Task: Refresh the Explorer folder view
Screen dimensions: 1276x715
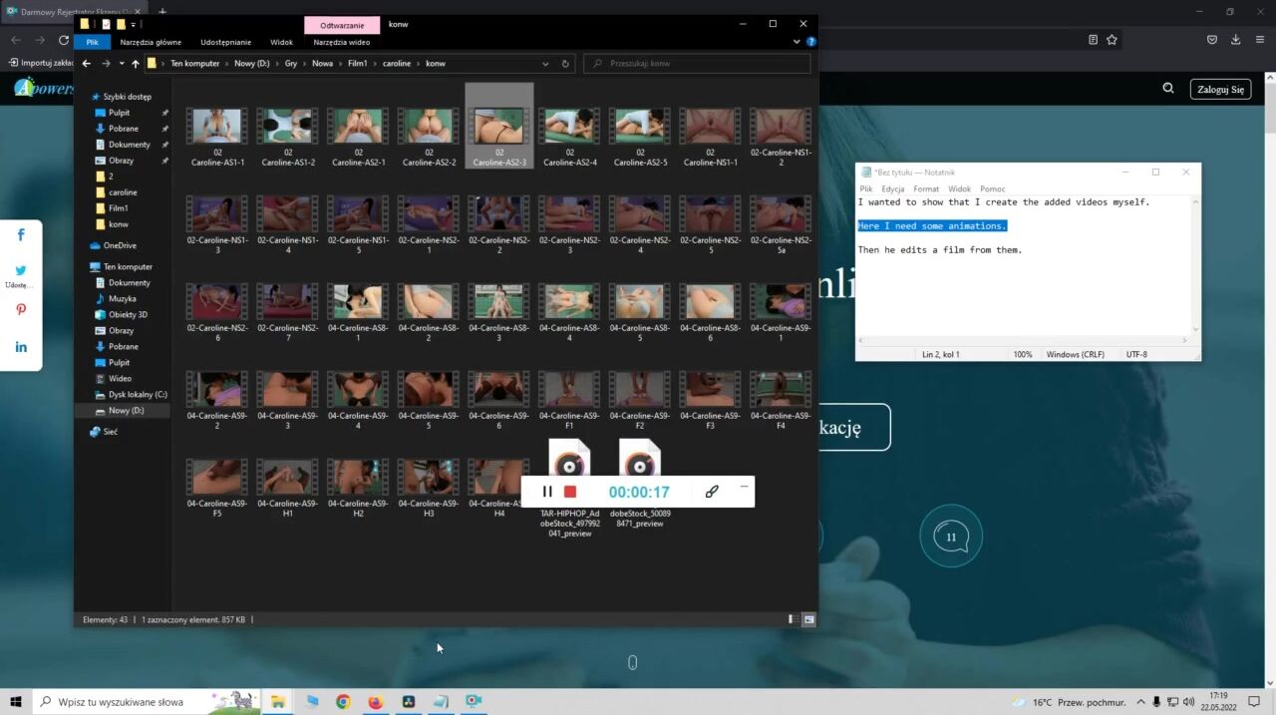Action: [x=565, y=64]
